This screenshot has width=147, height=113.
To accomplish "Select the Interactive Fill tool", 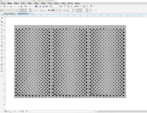I will pos(2,68).
